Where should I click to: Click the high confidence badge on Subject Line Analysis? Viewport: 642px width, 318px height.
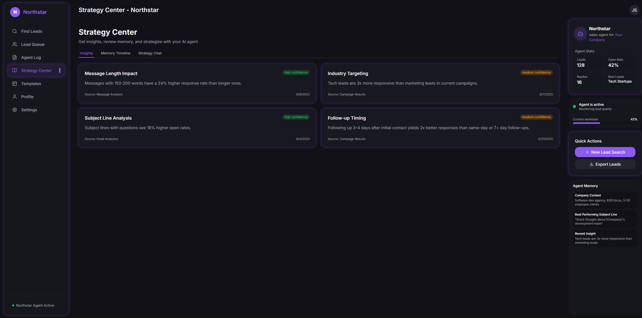(x=296, y=117)
